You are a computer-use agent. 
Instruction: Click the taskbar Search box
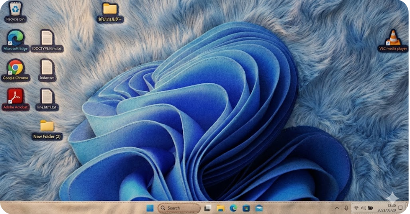[179, 208]
